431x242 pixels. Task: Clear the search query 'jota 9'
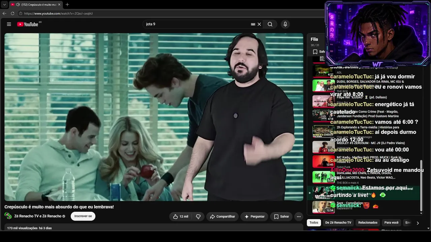coord(259,24)
